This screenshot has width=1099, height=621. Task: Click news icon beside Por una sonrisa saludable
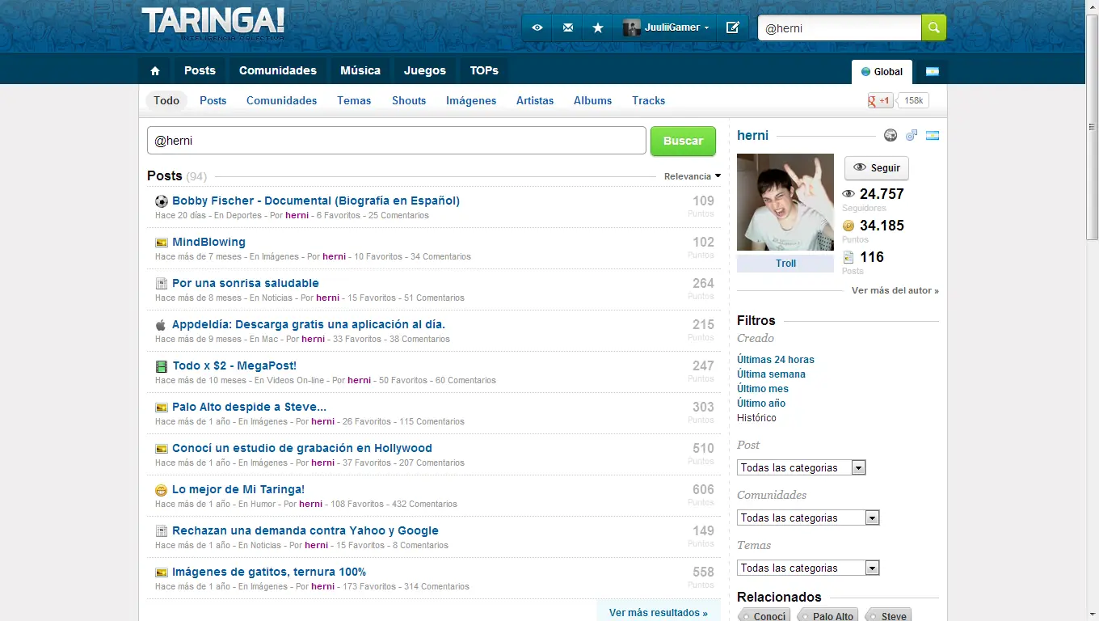click(162, 284)
